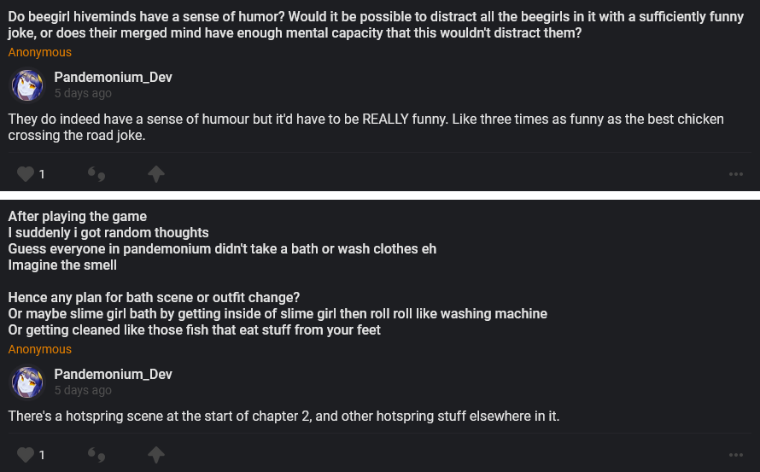This screenshot has width=760, height=472.
Task: Open the "5 days ago" timestamp on the beegirl answer
Action: click(x=83, y=94)
